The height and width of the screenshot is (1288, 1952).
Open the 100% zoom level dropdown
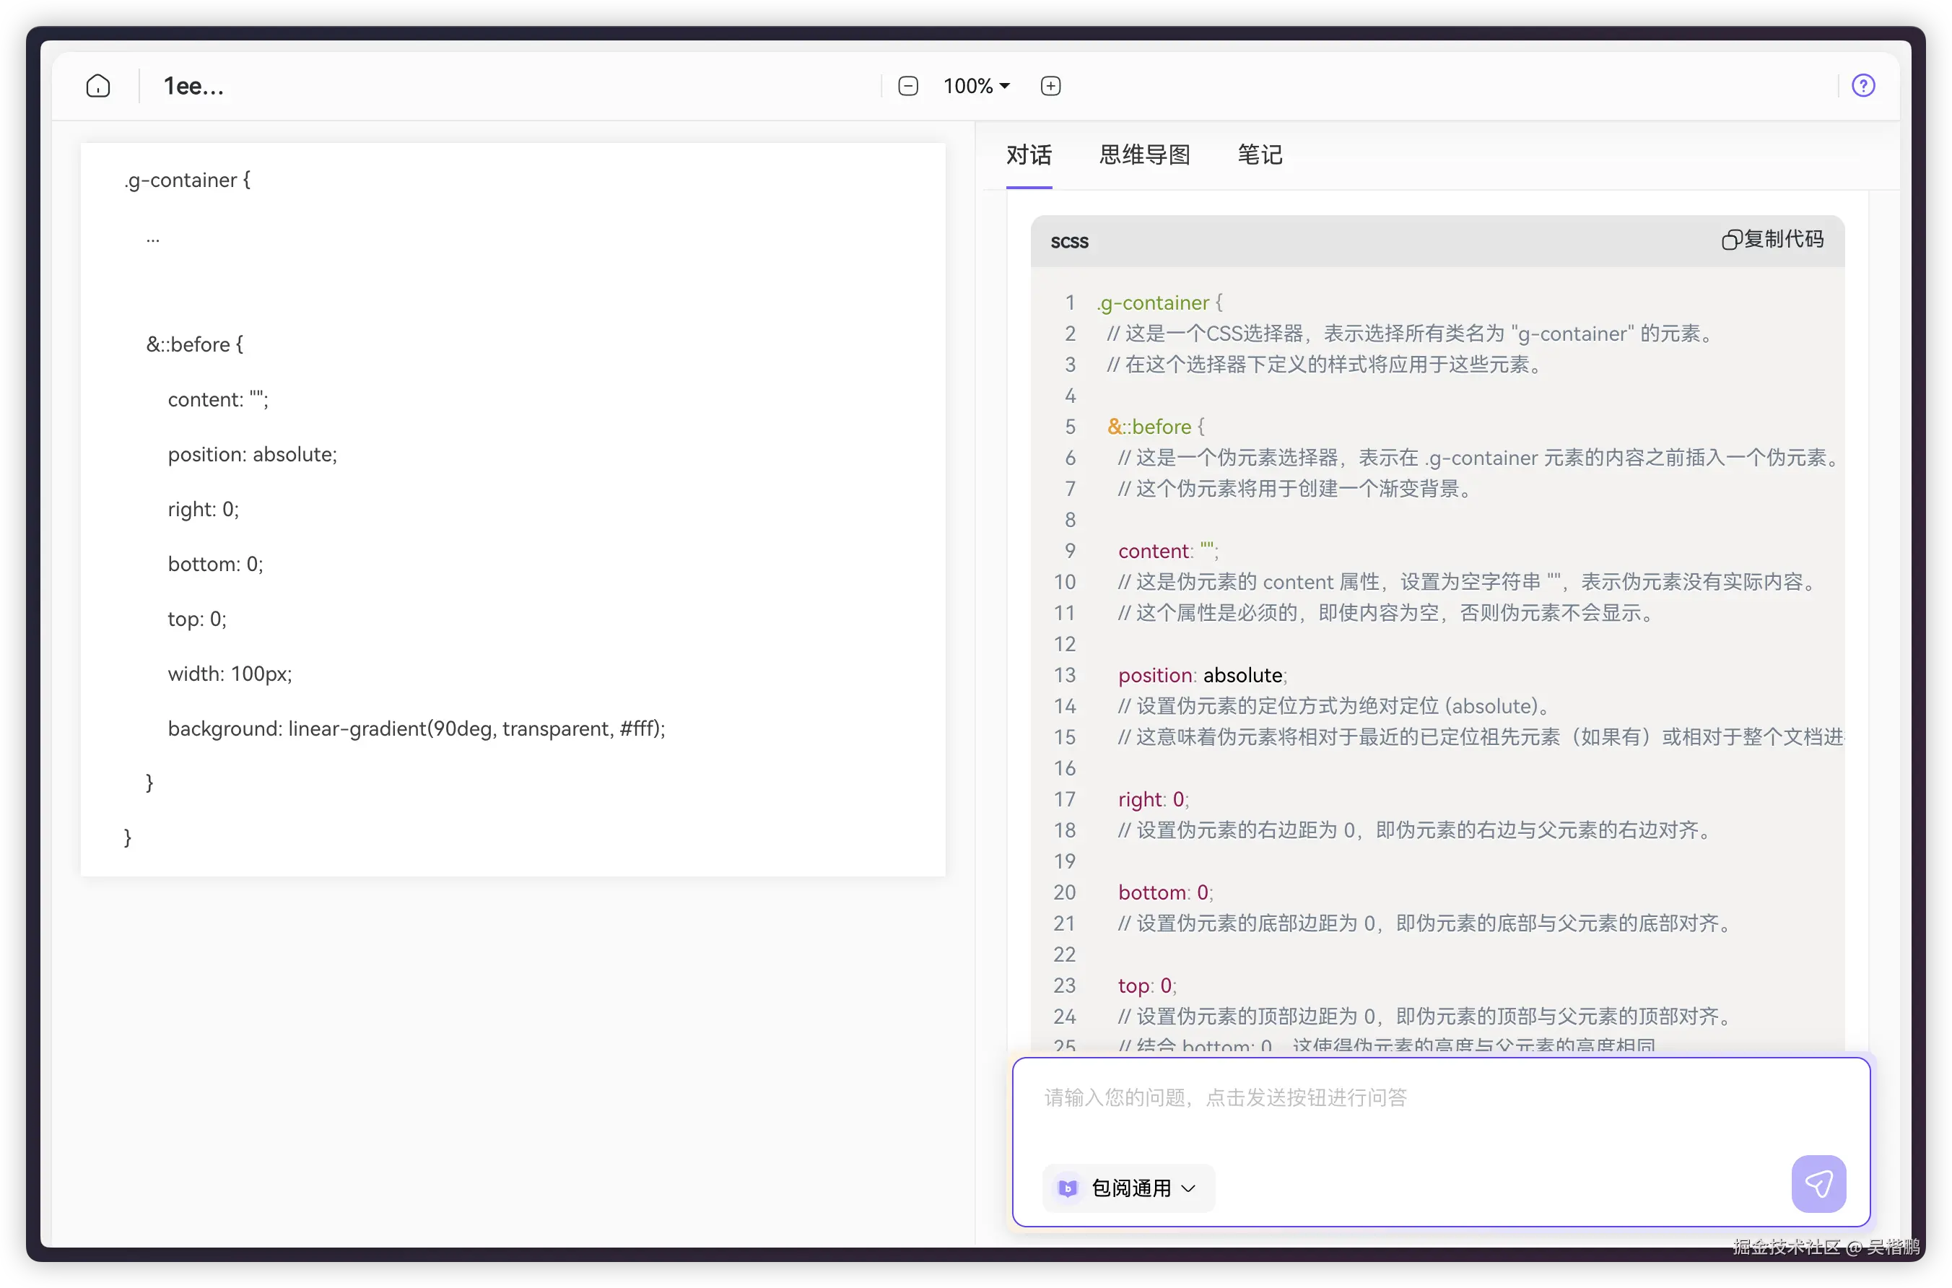click(x=975, y=85)
